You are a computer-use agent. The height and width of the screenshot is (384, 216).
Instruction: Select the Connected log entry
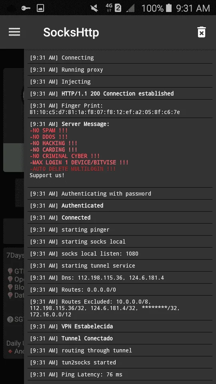pyautogui.click(x=120, y=218)
